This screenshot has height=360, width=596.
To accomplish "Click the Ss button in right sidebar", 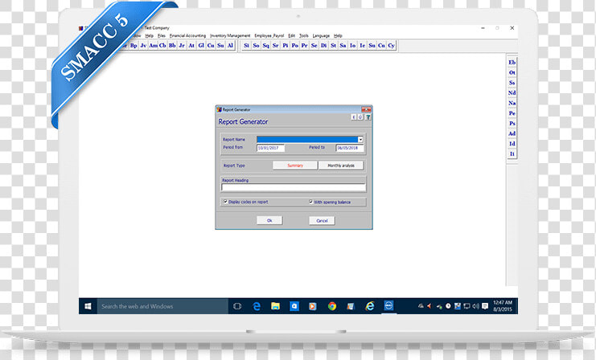I will (512, 83).
